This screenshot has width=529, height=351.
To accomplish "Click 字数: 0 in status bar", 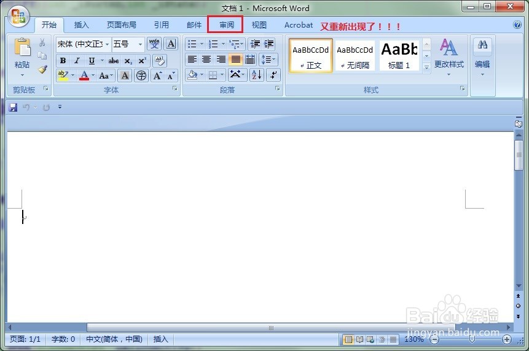I will coord(63,339).
